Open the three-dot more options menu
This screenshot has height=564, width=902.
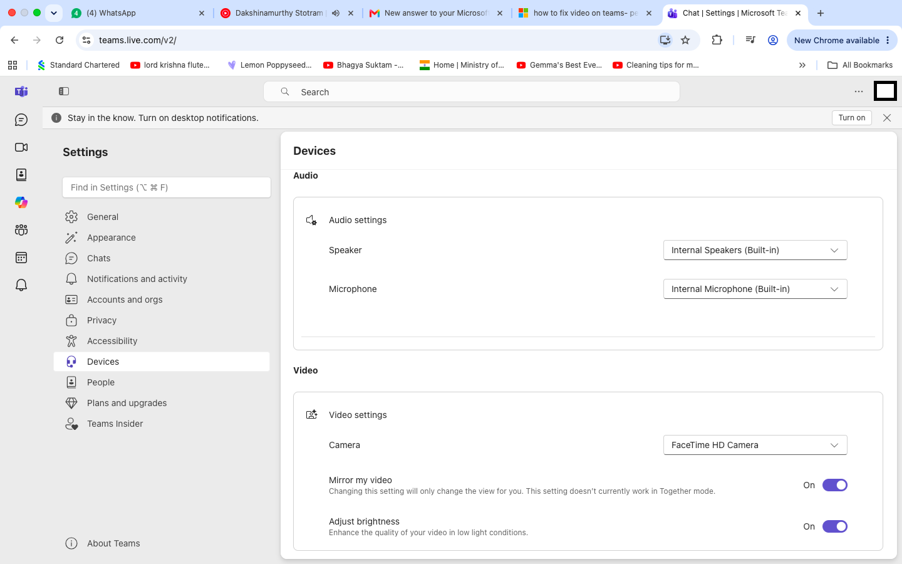click(859, 91)
